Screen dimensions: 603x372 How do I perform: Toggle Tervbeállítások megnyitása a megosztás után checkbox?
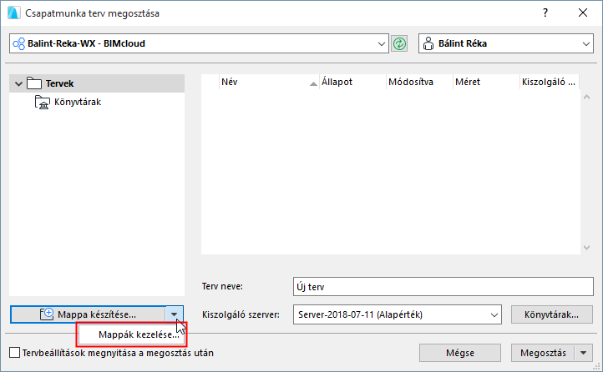14,353
